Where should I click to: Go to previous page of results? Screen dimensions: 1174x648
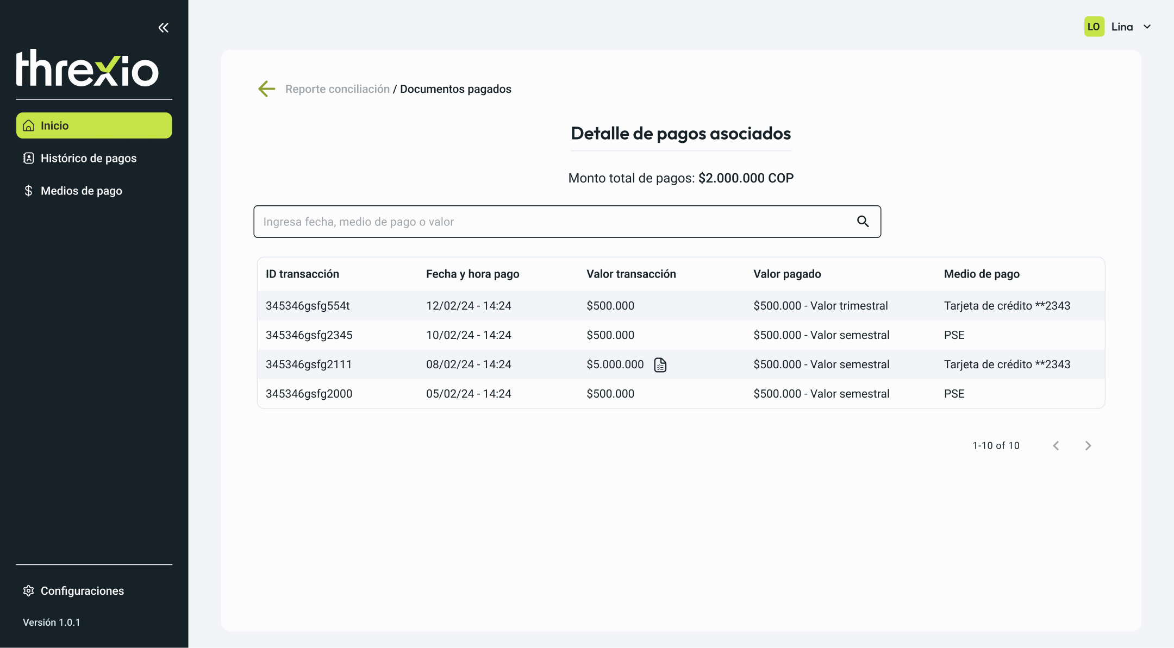pyautogui.click(x=1056, y=445)
